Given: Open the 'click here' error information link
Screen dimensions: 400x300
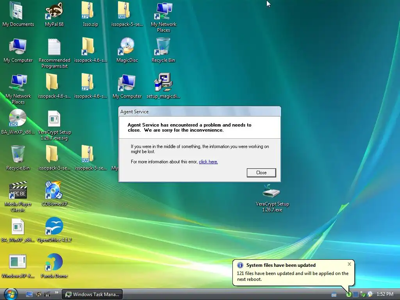Looking at the screenshot, I should [x=208, y=162].
